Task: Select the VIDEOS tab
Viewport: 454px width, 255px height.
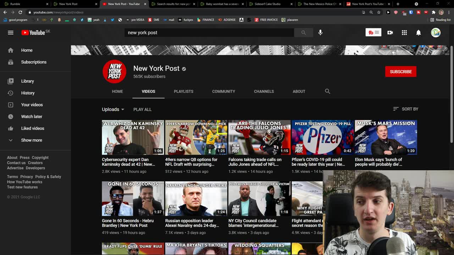Action: coord(148,91)
